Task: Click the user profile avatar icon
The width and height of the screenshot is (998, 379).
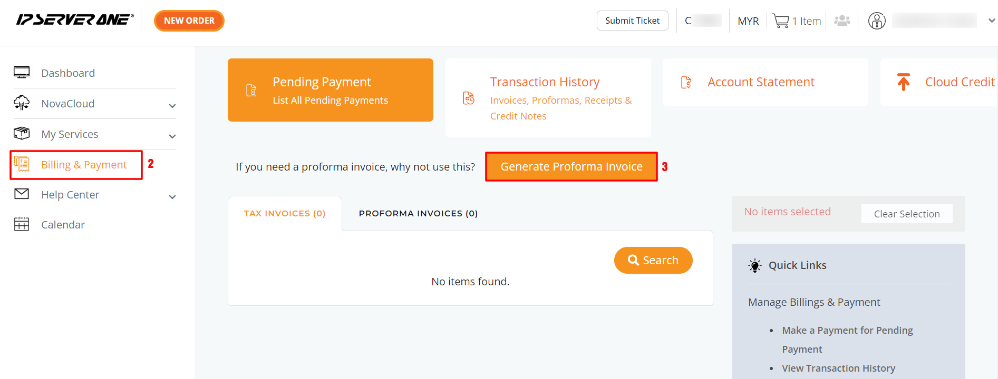Action: tap(877, 21)
